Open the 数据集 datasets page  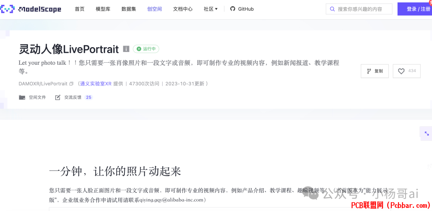[x=129, y=9]
